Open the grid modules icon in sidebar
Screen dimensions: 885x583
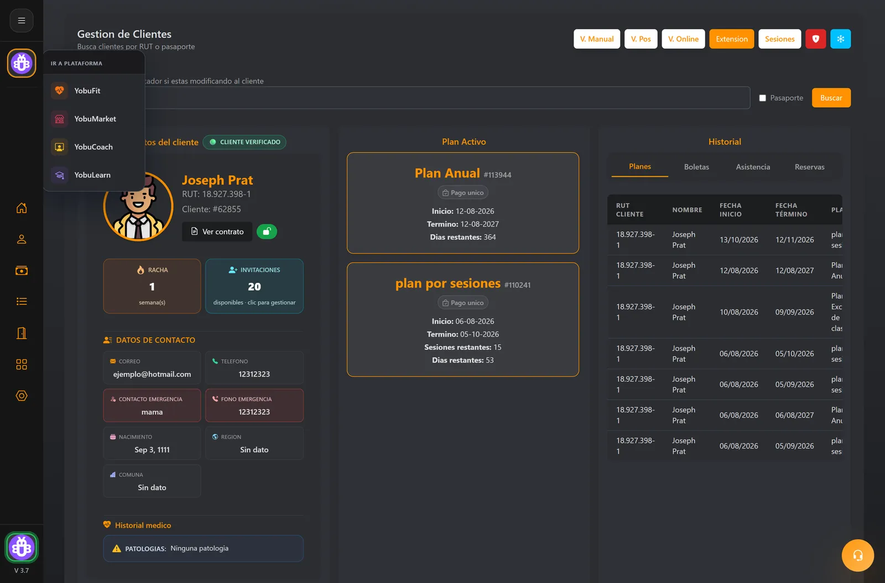click(22, 364)
